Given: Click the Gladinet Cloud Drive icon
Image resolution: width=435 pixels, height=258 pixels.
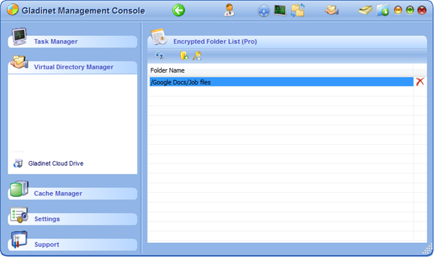Looking at the screenshot, I should (18, 163).
